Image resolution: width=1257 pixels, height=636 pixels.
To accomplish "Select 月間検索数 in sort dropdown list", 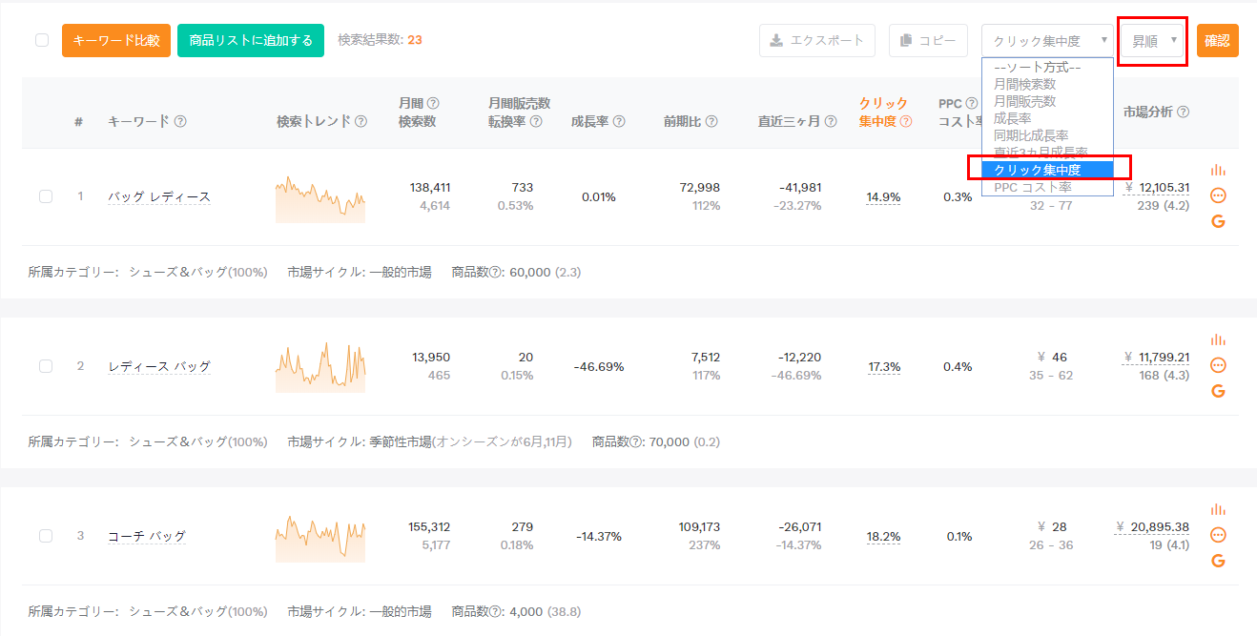I will click(1047, 84).
